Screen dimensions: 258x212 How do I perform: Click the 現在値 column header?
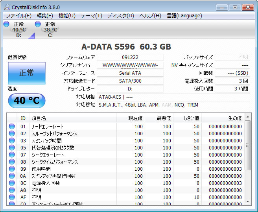(131, 118)
